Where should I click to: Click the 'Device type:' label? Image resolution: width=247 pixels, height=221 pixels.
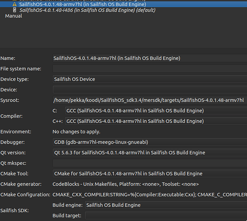click(x=15, y=79)
